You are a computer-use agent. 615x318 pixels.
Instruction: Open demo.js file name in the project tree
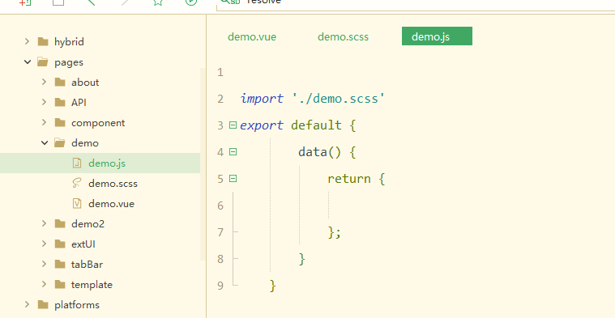pos(107,163)
